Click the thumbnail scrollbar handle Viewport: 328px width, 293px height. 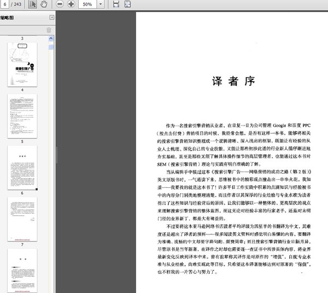[51, 47]
